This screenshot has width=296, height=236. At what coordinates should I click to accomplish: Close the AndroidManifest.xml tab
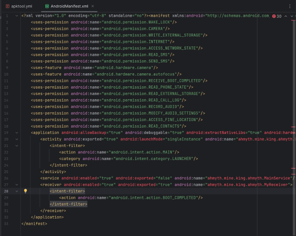(93, 6)
